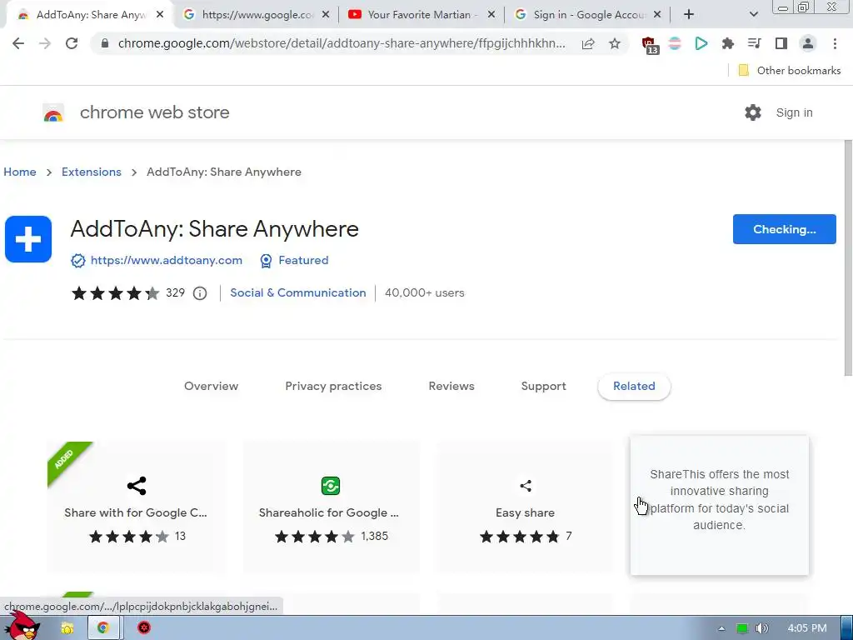Click the verified publisher badge icon

78,261
